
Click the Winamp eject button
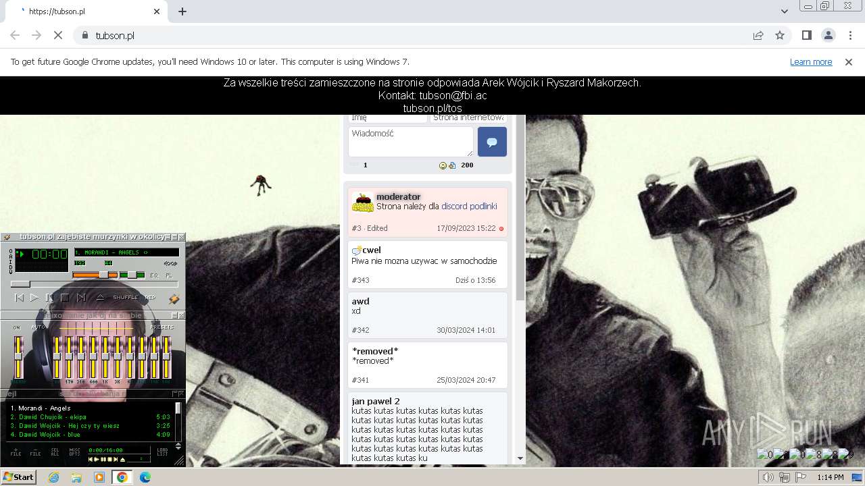pos(100,298)
